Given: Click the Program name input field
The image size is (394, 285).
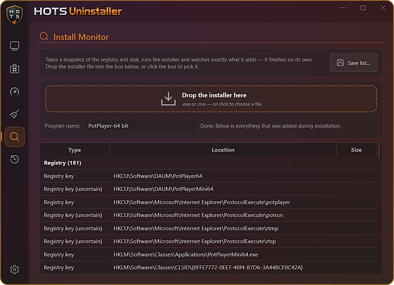Looking at the screenshot, I should [140, 126].
